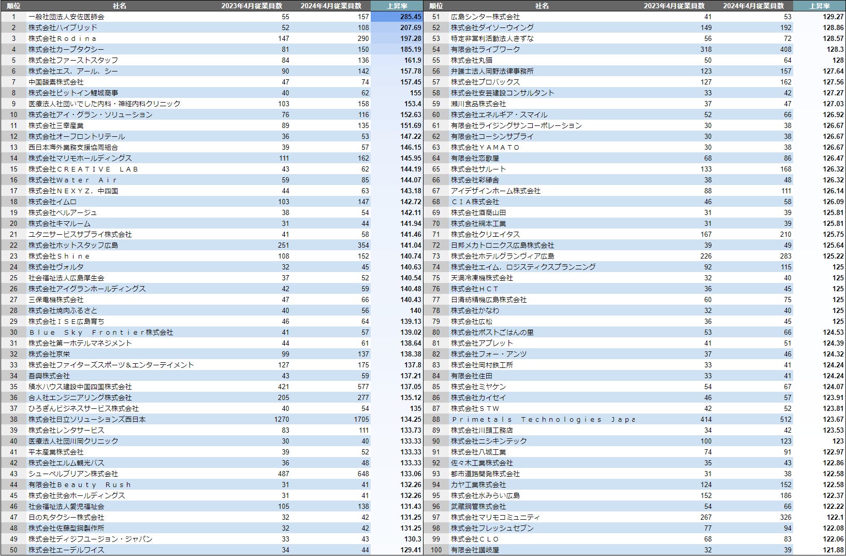
Task: Select the growth rate cell 207.69
Action: click(x=411, y=27)
